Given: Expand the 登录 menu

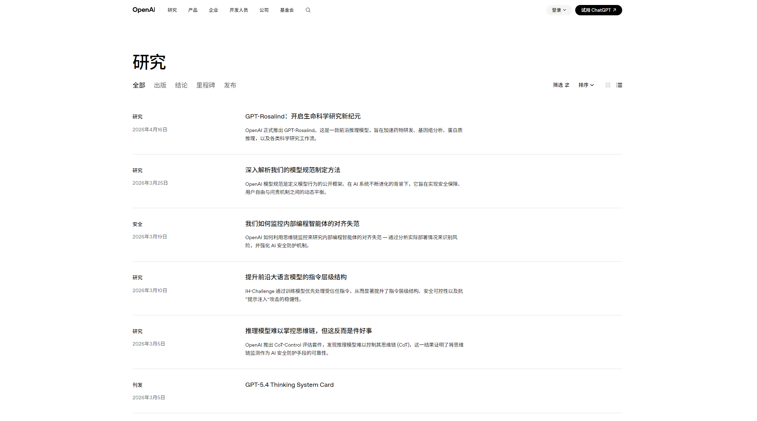Looking at the screenshot, I should tap(559, 10).
